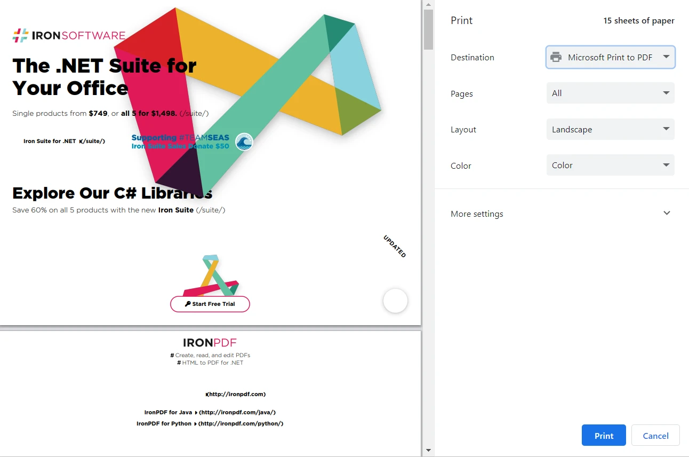
Task: Click preview scrollbar down arrow
Action: 428,451
